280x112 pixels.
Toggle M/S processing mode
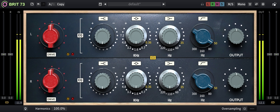230,4
